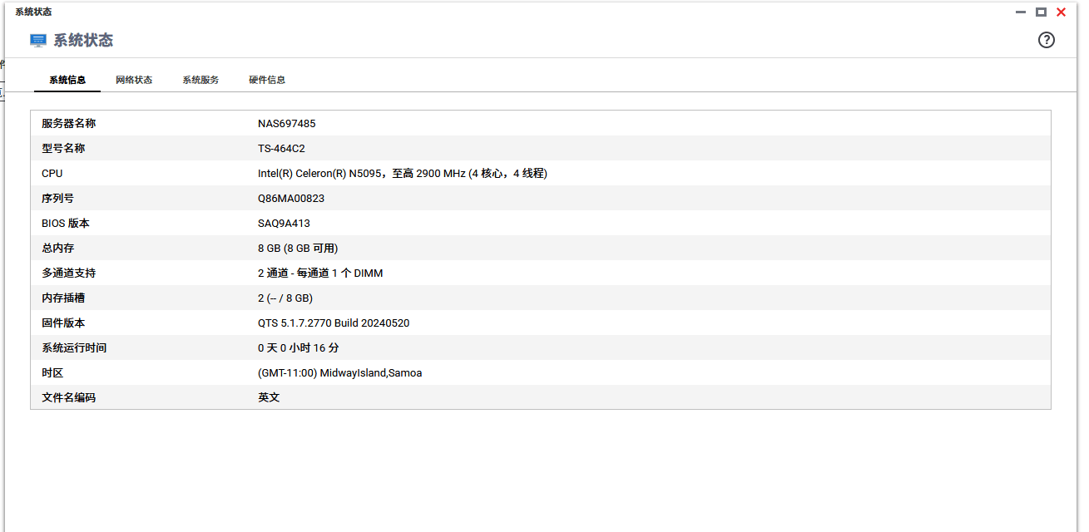Select the 总内存 label
The height and width of the screenshot is (532, 1089).
pos(57,248)
